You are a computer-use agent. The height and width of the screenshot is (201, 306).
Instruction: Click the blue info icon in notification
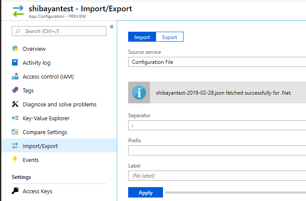click(139, 92)
